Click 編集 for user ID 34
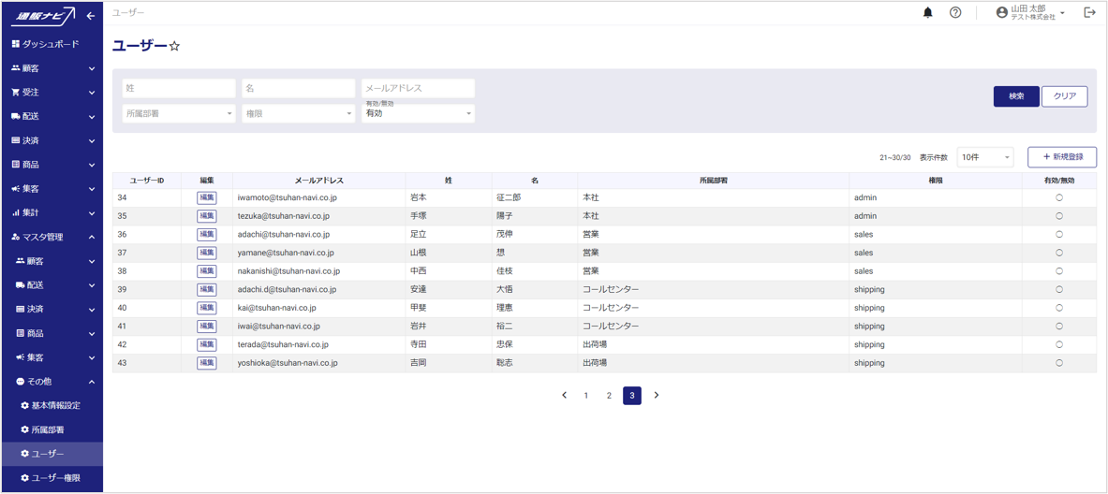This screenshot has width=1108, height=494. pyautogui.click(x=206, y=198)
